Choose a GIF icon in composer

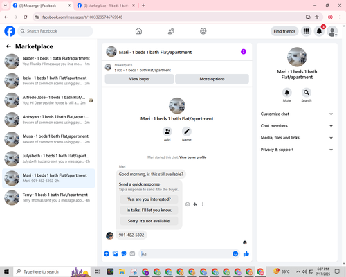click(x=132, y=254)
